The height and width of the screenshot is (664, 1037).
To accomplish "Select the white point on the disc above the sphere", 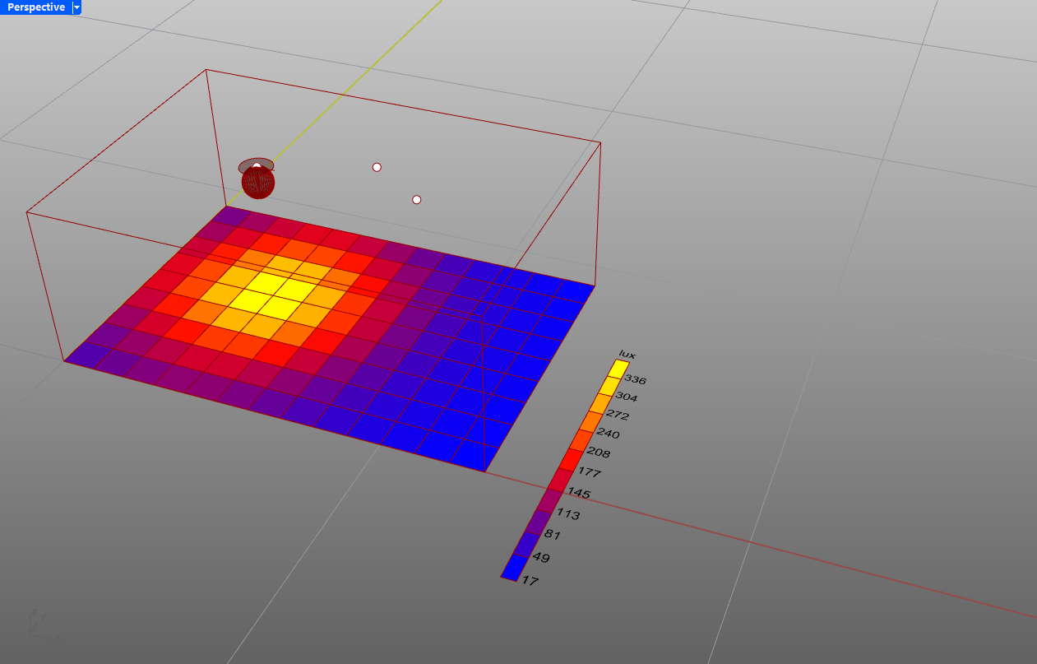I will coord(257,167).
